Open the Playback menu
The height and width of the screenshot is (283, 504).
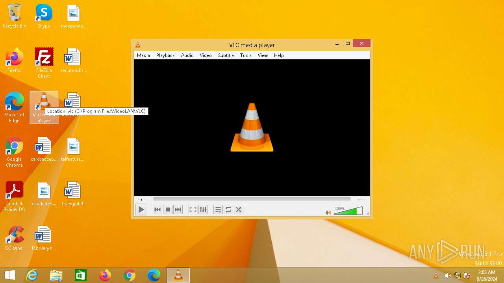coord(165,55)
